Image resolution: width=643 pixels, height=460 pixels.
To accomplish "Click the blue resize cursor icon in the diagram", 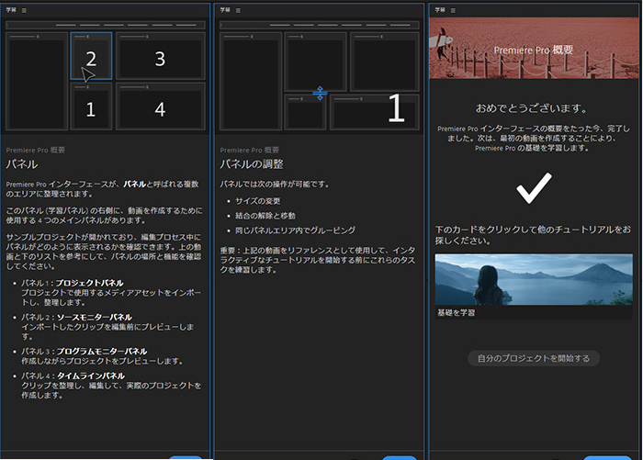I will (320, 93).
